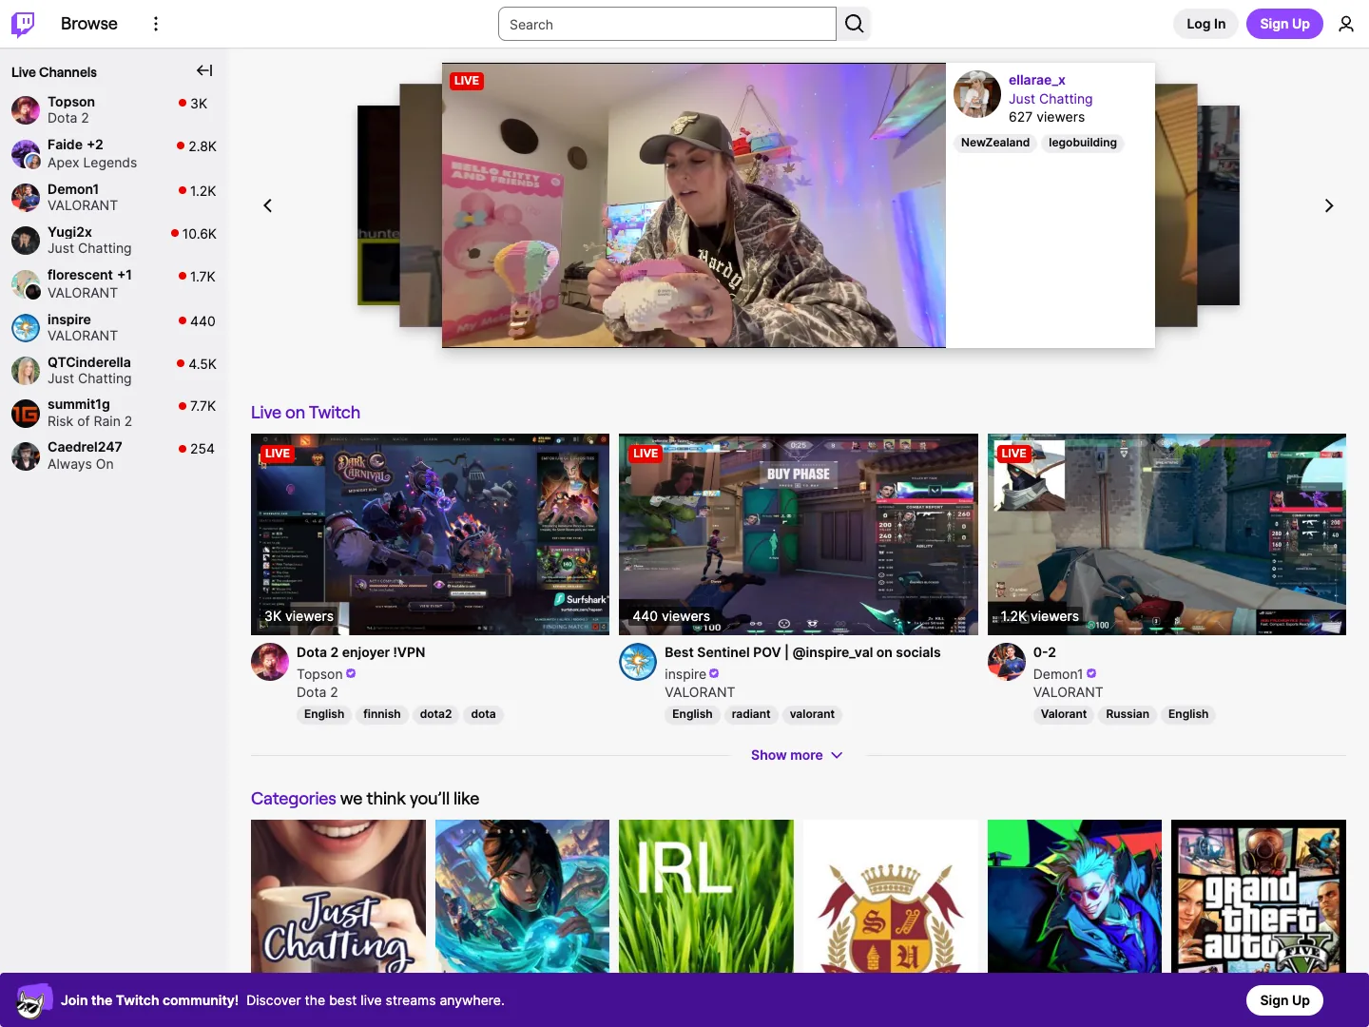Click the lowercase valorant tag
Viewport: 1369px width, 1027px height.
812,714
